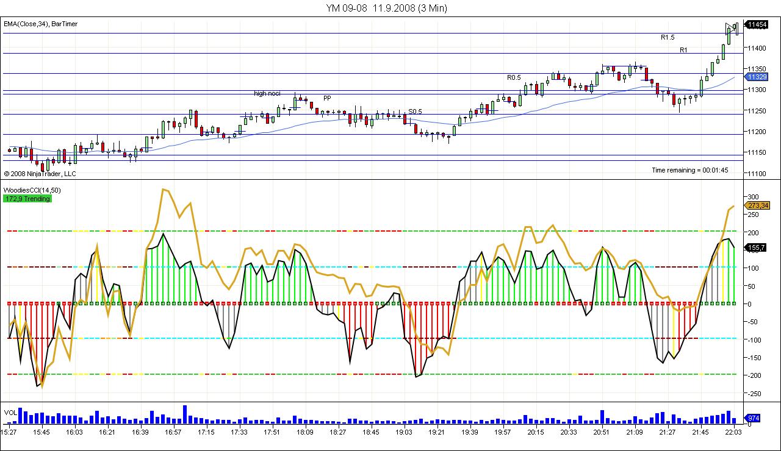
Task: Select the 21:45 time axis label
Action: coord(700,432)
